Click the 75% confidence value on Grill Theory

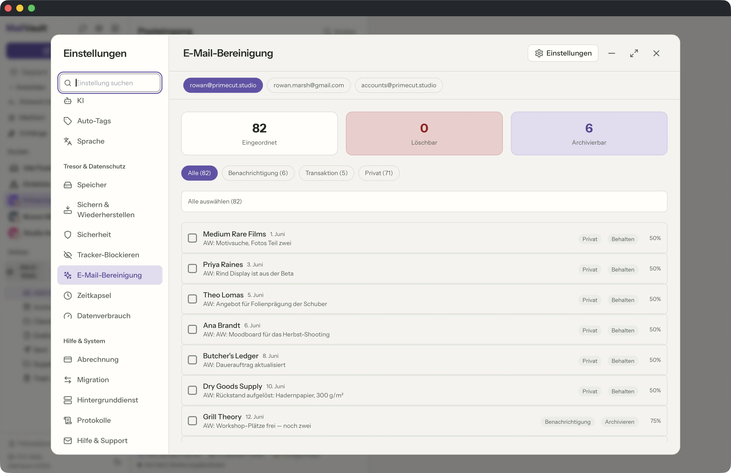655,421
